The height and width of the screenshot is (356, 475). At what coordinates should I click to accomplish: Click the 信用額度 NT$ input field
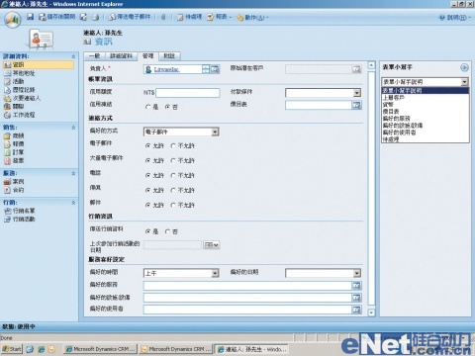188,93
